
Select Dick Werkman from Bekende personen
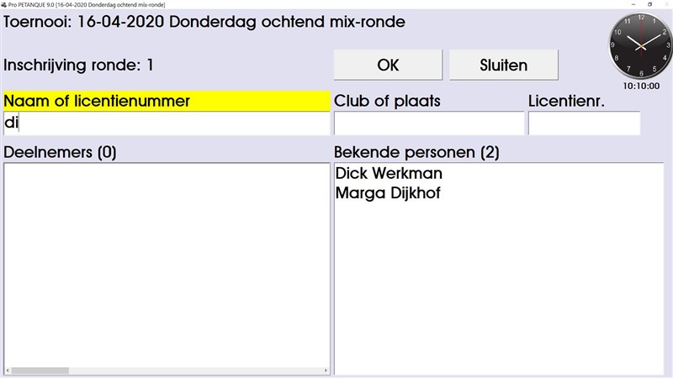click(x=389, y=174)
